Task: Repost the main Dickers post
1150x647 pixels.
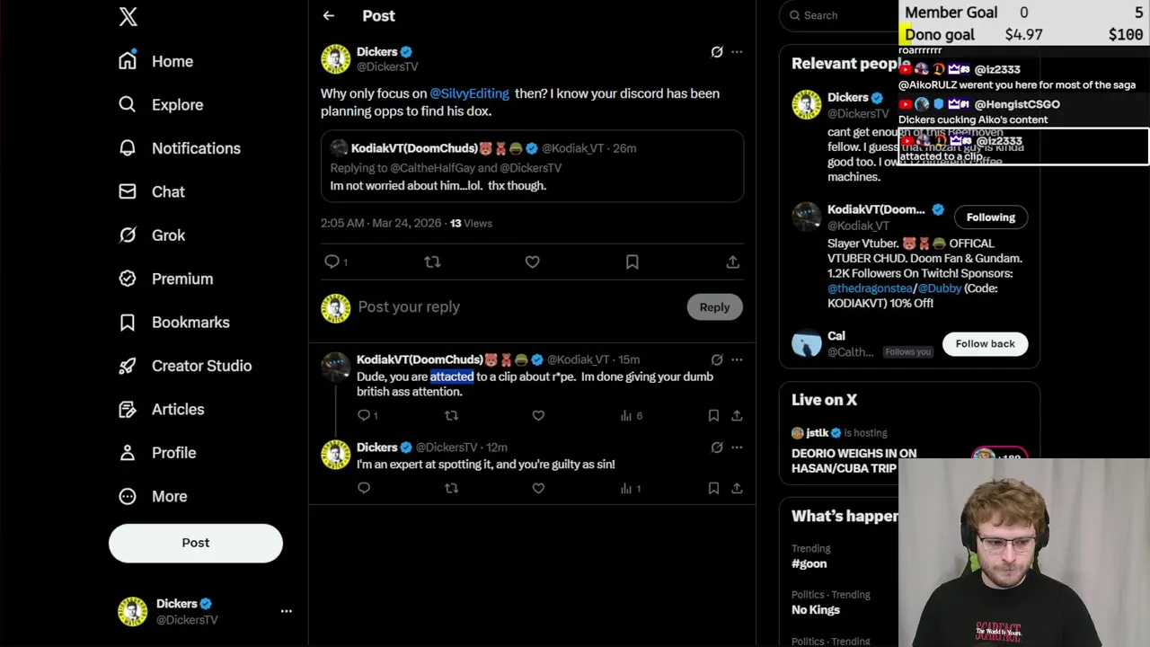Action: point(432,261)
